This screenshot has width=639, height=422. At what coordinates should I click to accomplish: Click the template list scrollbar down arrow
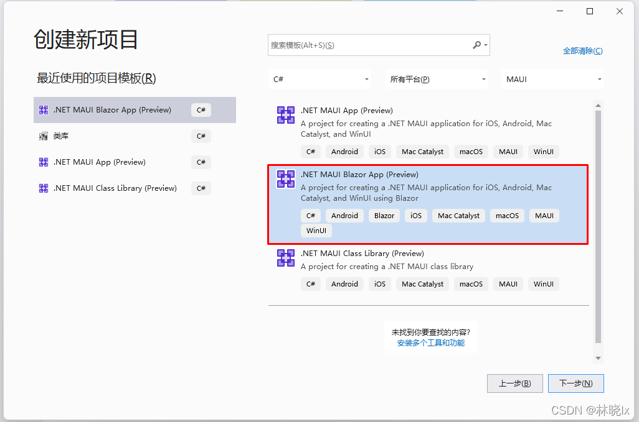[599, 358]
